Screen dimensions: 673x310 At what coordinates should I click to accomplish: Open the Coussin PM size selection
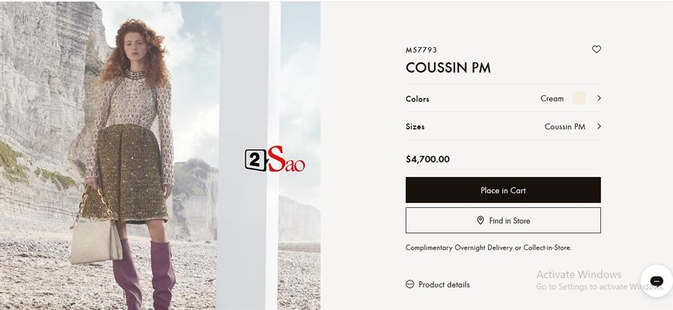coord(564,126)
